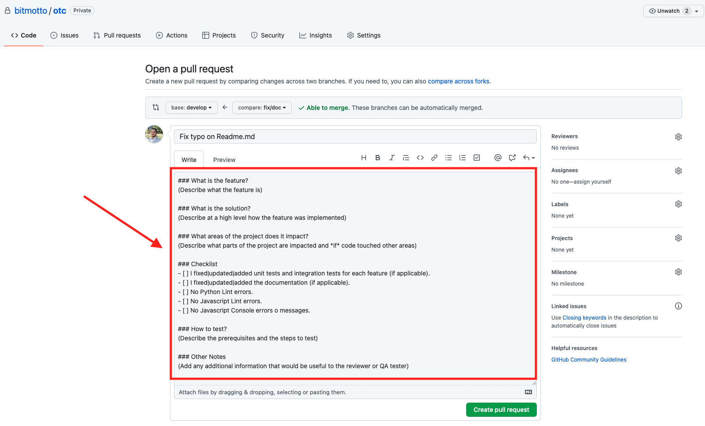Screen dimensions: 705x426
Task: Open compare across forks link
Action: click(x=459, y=81)
